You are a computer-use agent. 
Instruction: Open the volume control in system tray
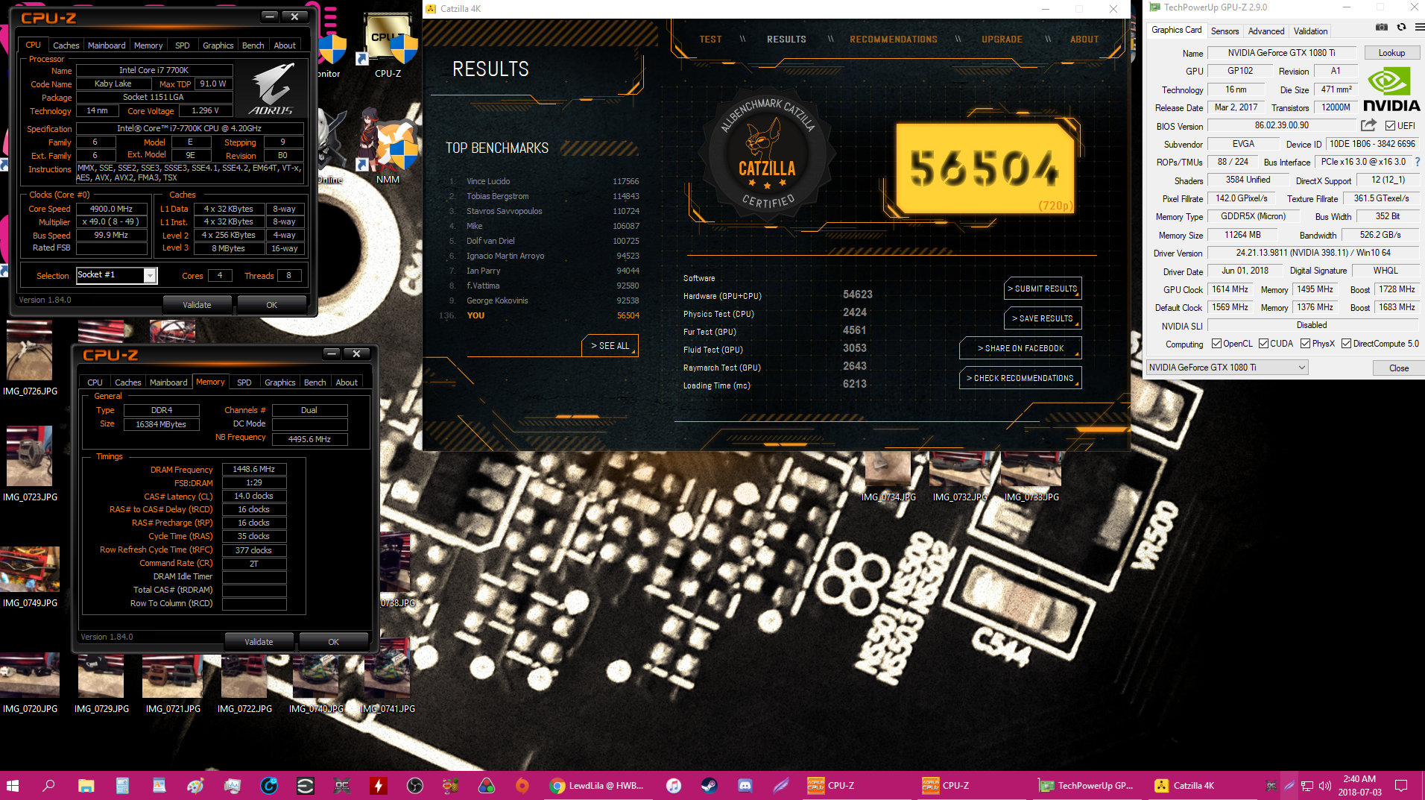tap(1324, 786)
